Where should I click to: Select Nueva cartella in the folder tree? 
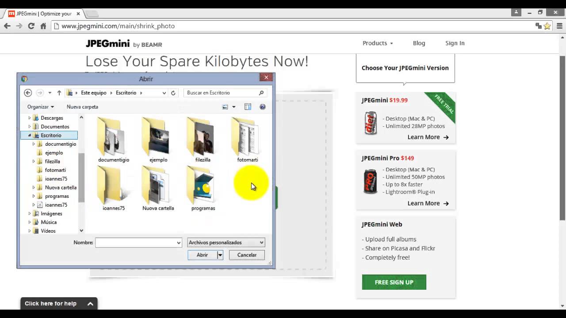(61, 188)
